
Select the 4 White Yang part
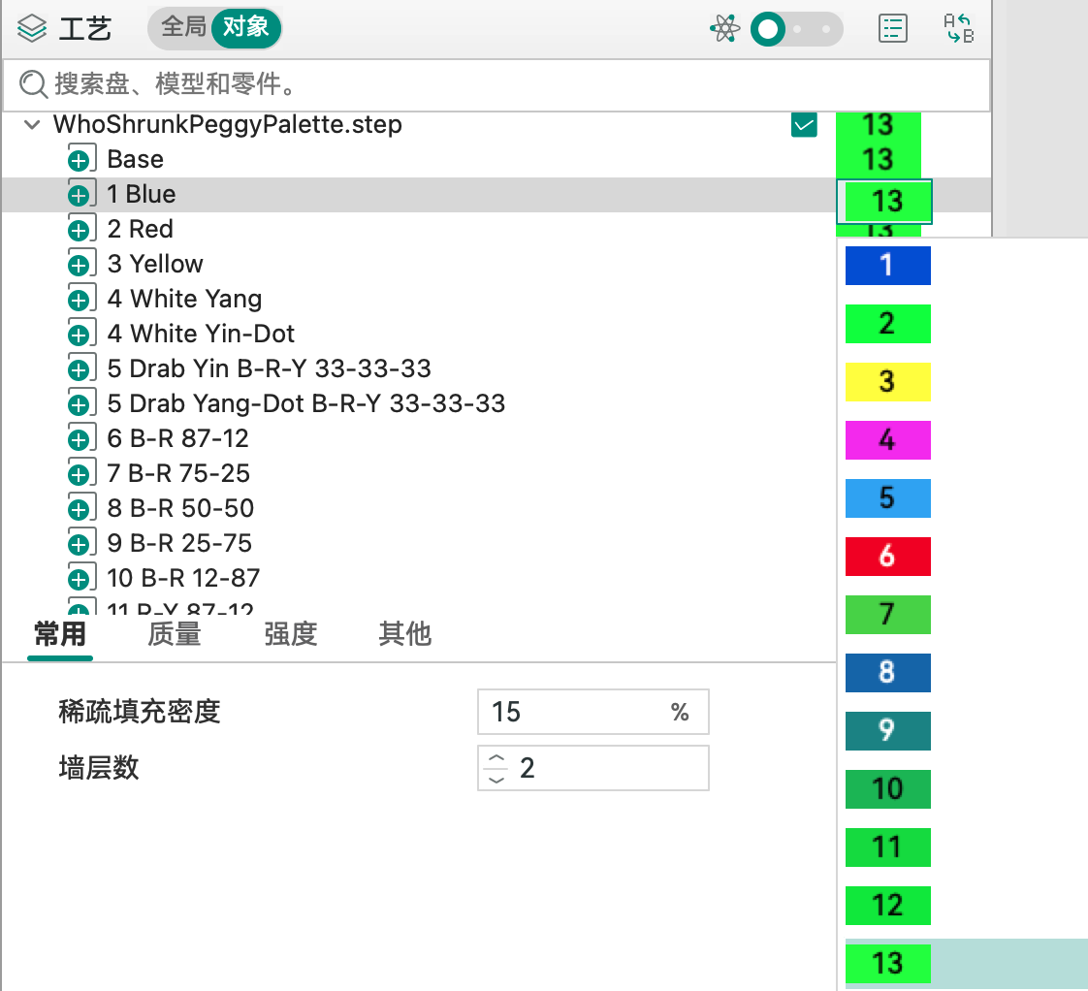coord(184,299)
